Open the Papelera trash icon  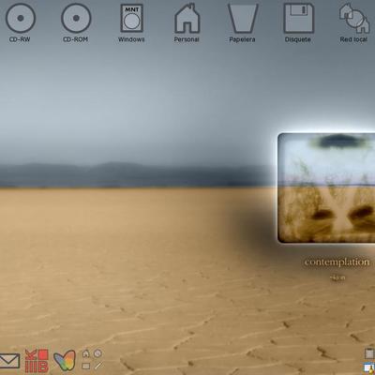tap(243, 18)
